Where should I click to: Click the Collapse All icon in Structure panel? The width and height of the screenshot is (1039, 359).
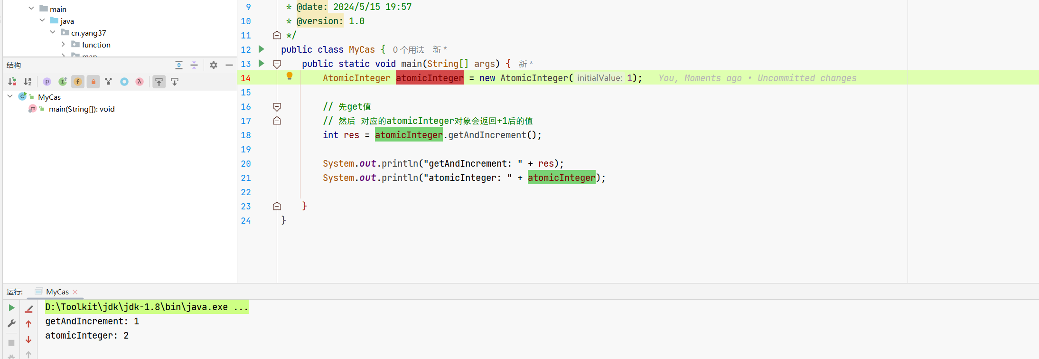pos(194,65)
